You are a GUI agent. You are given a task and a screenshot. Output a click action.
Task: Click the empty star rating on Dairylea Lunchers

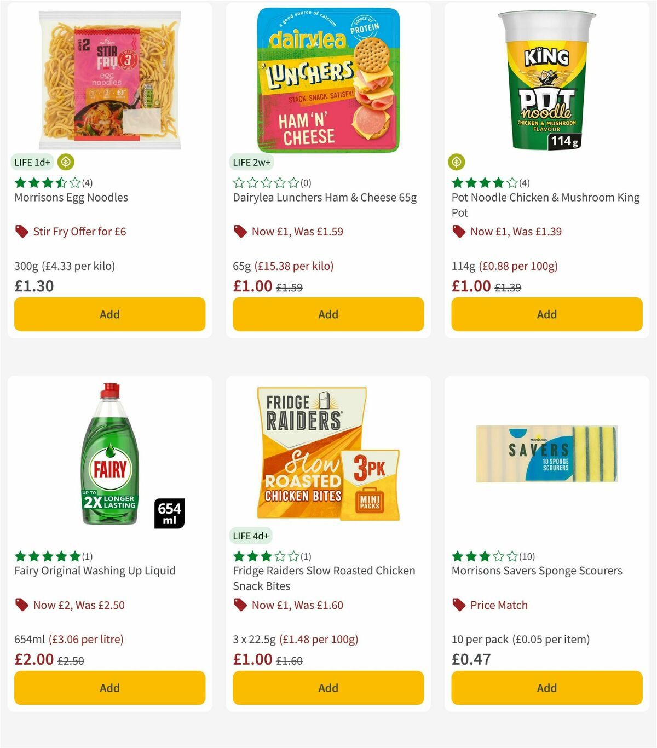[266, 183]
